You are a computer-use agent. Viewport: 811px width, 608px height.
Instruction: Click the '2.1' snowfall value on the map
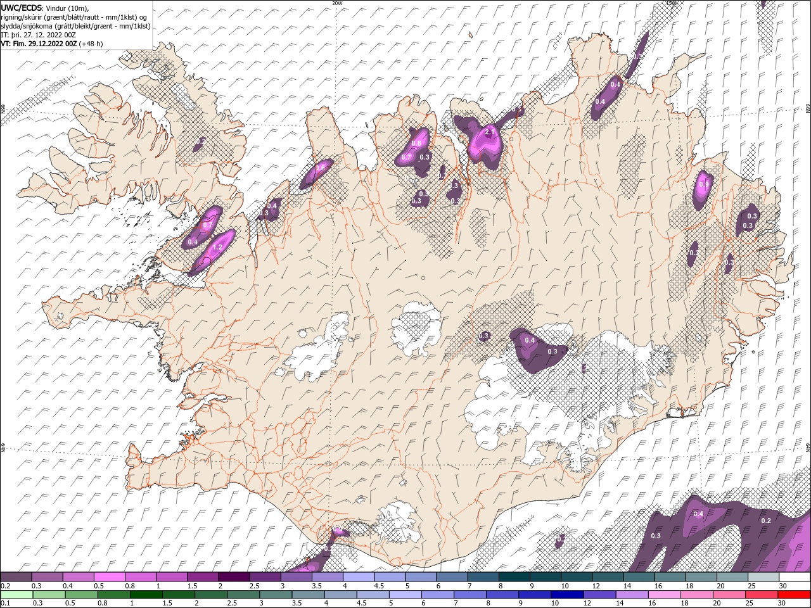click(489, 132)
